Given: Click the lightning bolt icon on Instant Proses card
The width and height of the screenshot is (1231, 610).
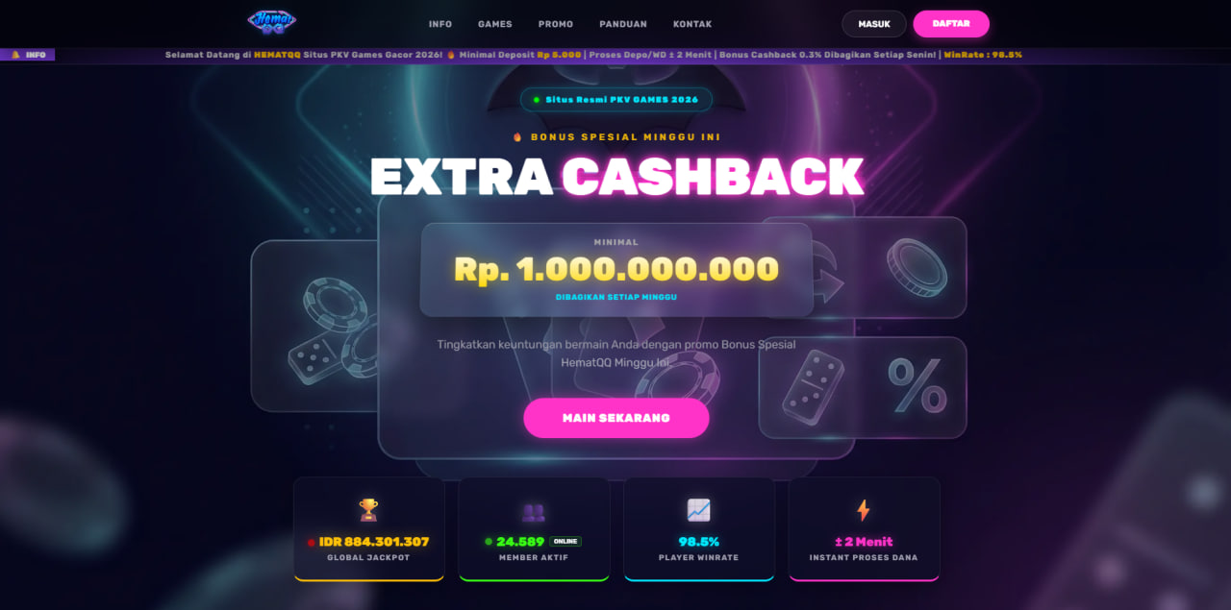Looking at the screenshot, I should coord(863,510).
